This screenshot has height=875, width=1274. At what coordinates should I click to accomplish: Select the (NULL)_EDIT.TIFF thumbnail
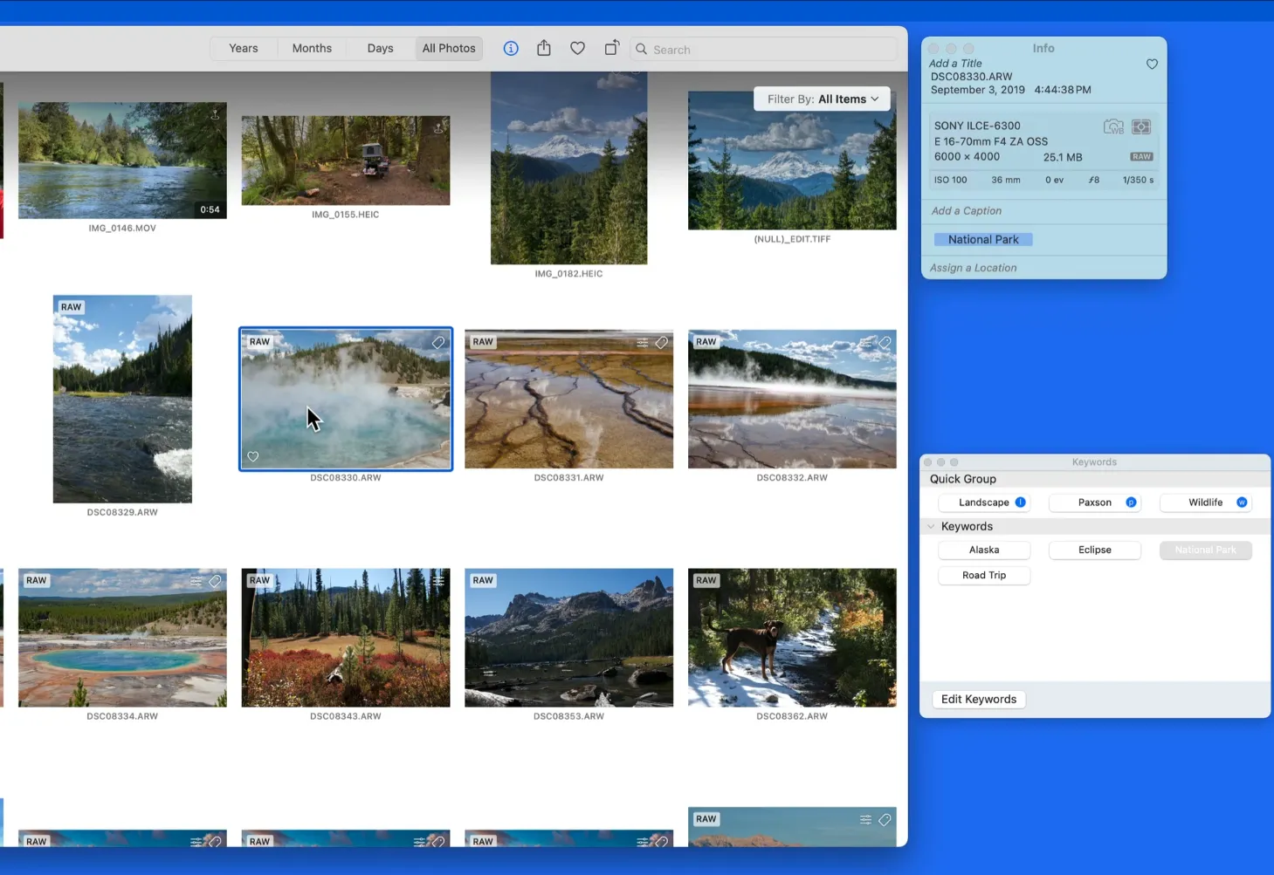pyautogui.click(x=792, y=161)
